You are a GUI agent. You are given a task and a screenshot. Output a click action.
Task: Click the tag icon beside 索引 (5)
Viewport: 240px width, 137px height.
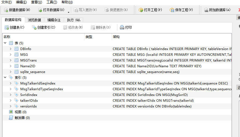[11, 77]
